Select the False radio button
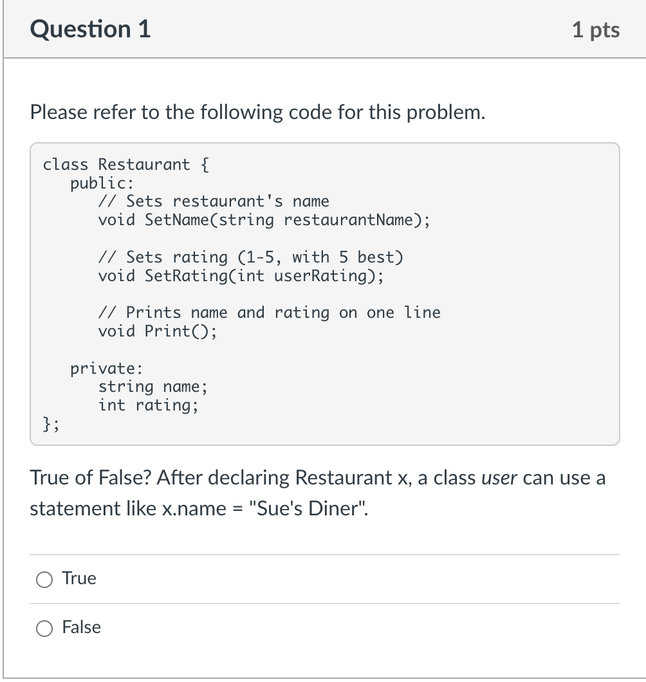 [x=44, y=628]
